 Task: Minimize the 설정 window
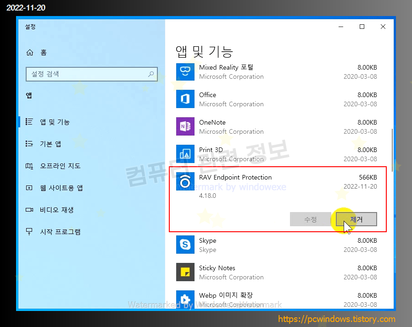(x=341, y=27)
